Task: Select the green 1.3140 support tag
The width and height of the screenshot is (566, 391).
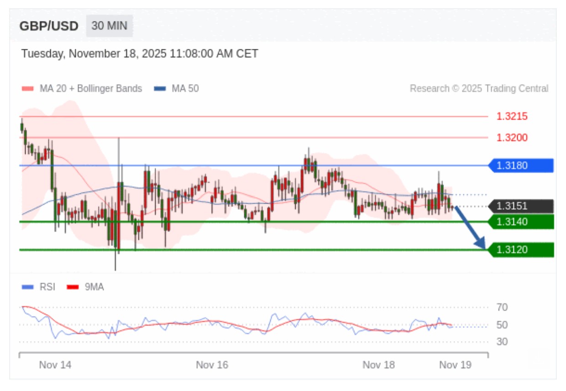Action: 521,222
